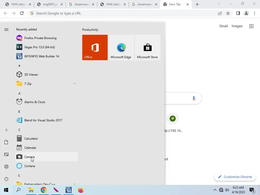The height and width of the screenshot is (195, 260).
Task: Launch the Camera app
Action: [46, 157]
